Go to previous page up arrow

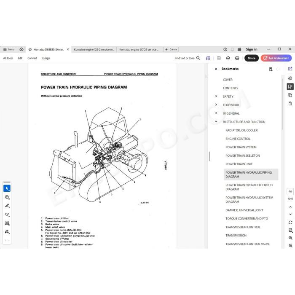pyautogui.click(x=290, y=207)
